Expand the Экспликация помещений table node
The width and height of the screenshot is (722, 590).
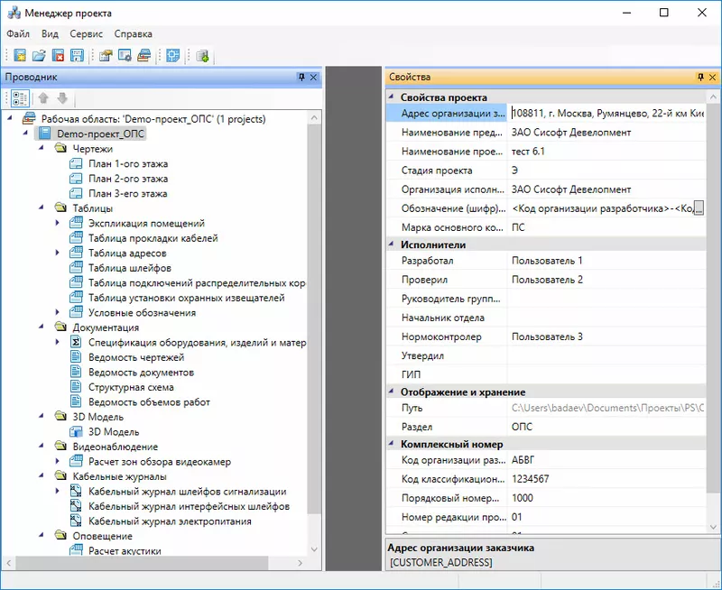point(58,223)
